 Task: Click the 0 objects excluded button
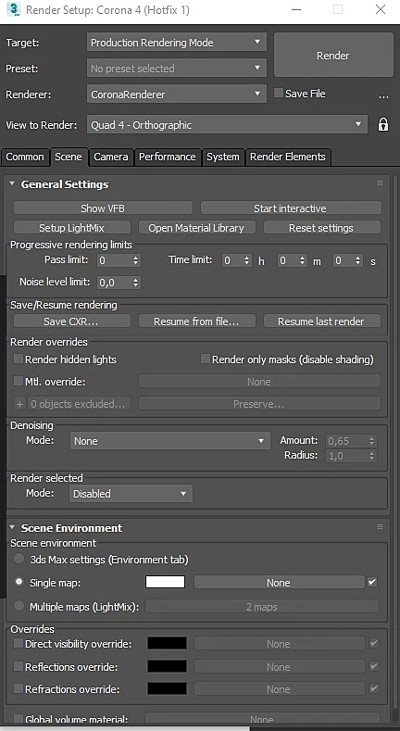tap(79, 404)
